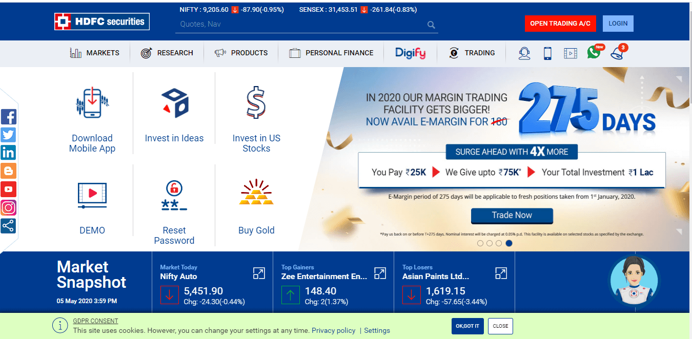Viewport: 692px width, 339px height.
Task: Click the Buy Gold link text
Action: [x=256, y=230]
